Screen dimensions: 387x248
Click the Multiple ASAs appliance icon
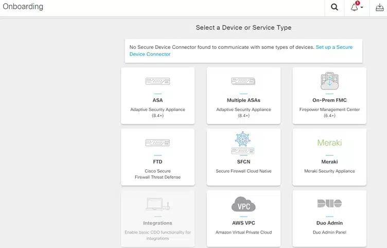(x=243, y=81)
